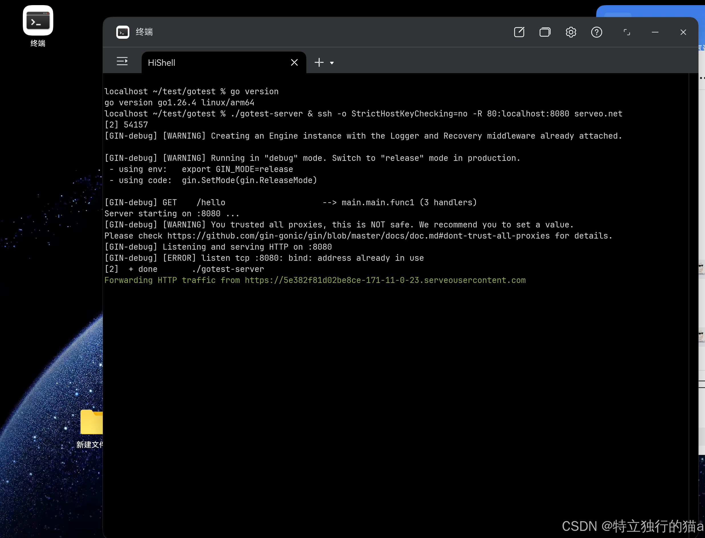Click the 'You trusted all proxies' warning line

(339, 225)
